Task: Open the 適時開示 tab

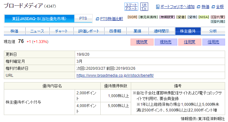Action: tap(161, 31)
